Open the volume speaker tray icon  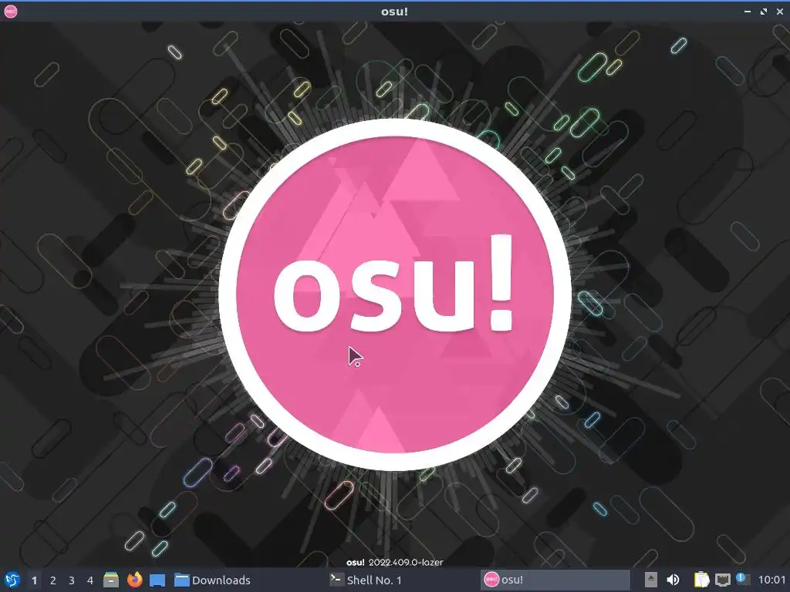pyautogui.click(x=673, y=580)
